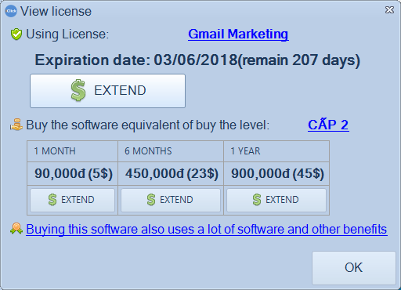This screenshot has width=401, height=290.
Task: Extend license for 1 YEAR
Action: tap(276, 200)
